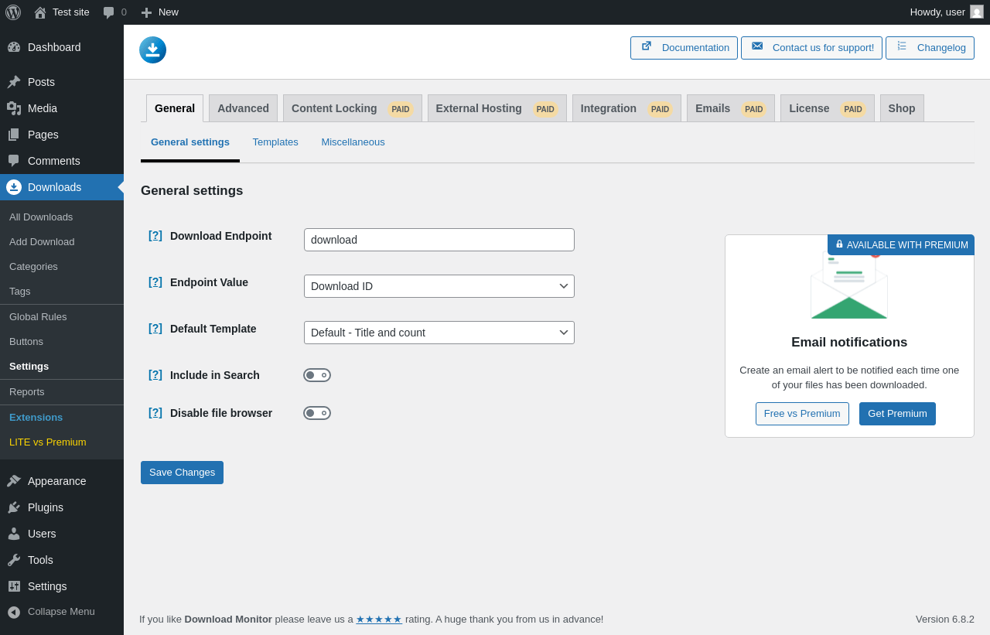Open Add Download in the submenu

pos(62,242)
